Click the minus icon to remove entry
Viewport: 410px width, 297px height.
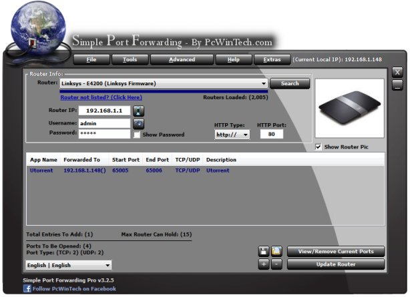click(x=276, y=264)
